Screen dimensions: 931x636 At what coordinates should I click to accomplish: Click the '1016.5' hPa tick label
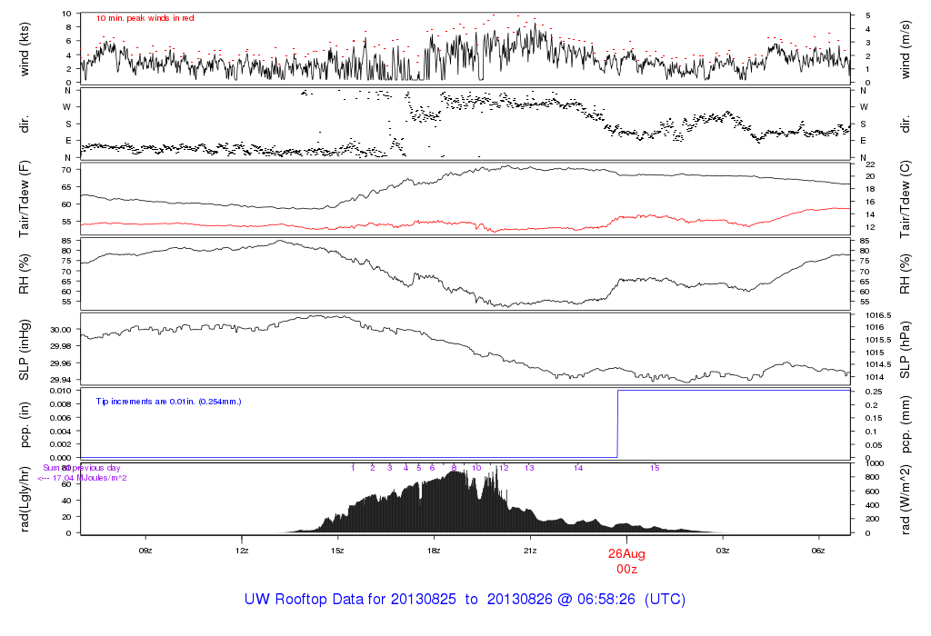pos(878,315)
